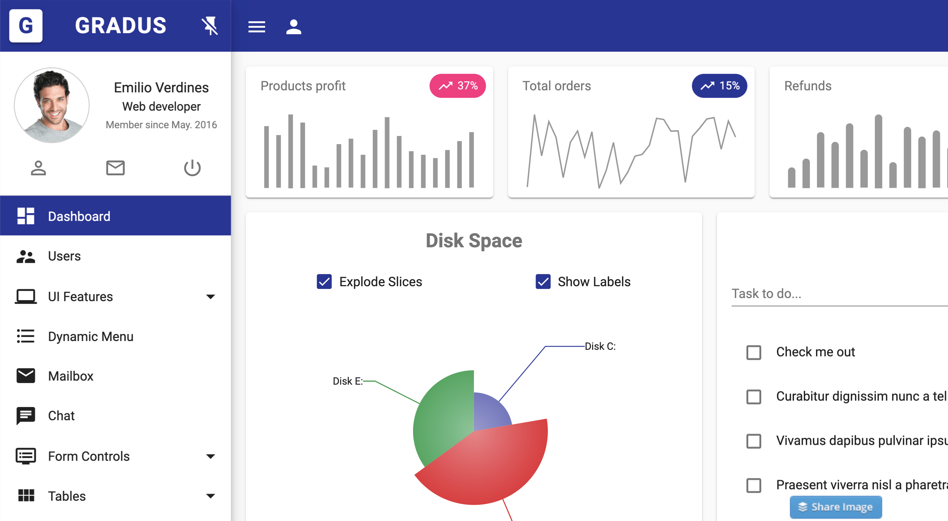
Task: Click the red slice of the pie chart
Action: point(490,467)
